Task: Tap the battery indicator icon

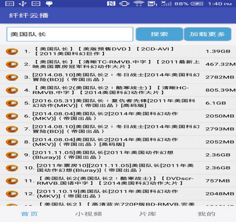Action: [x=197, y=4]
